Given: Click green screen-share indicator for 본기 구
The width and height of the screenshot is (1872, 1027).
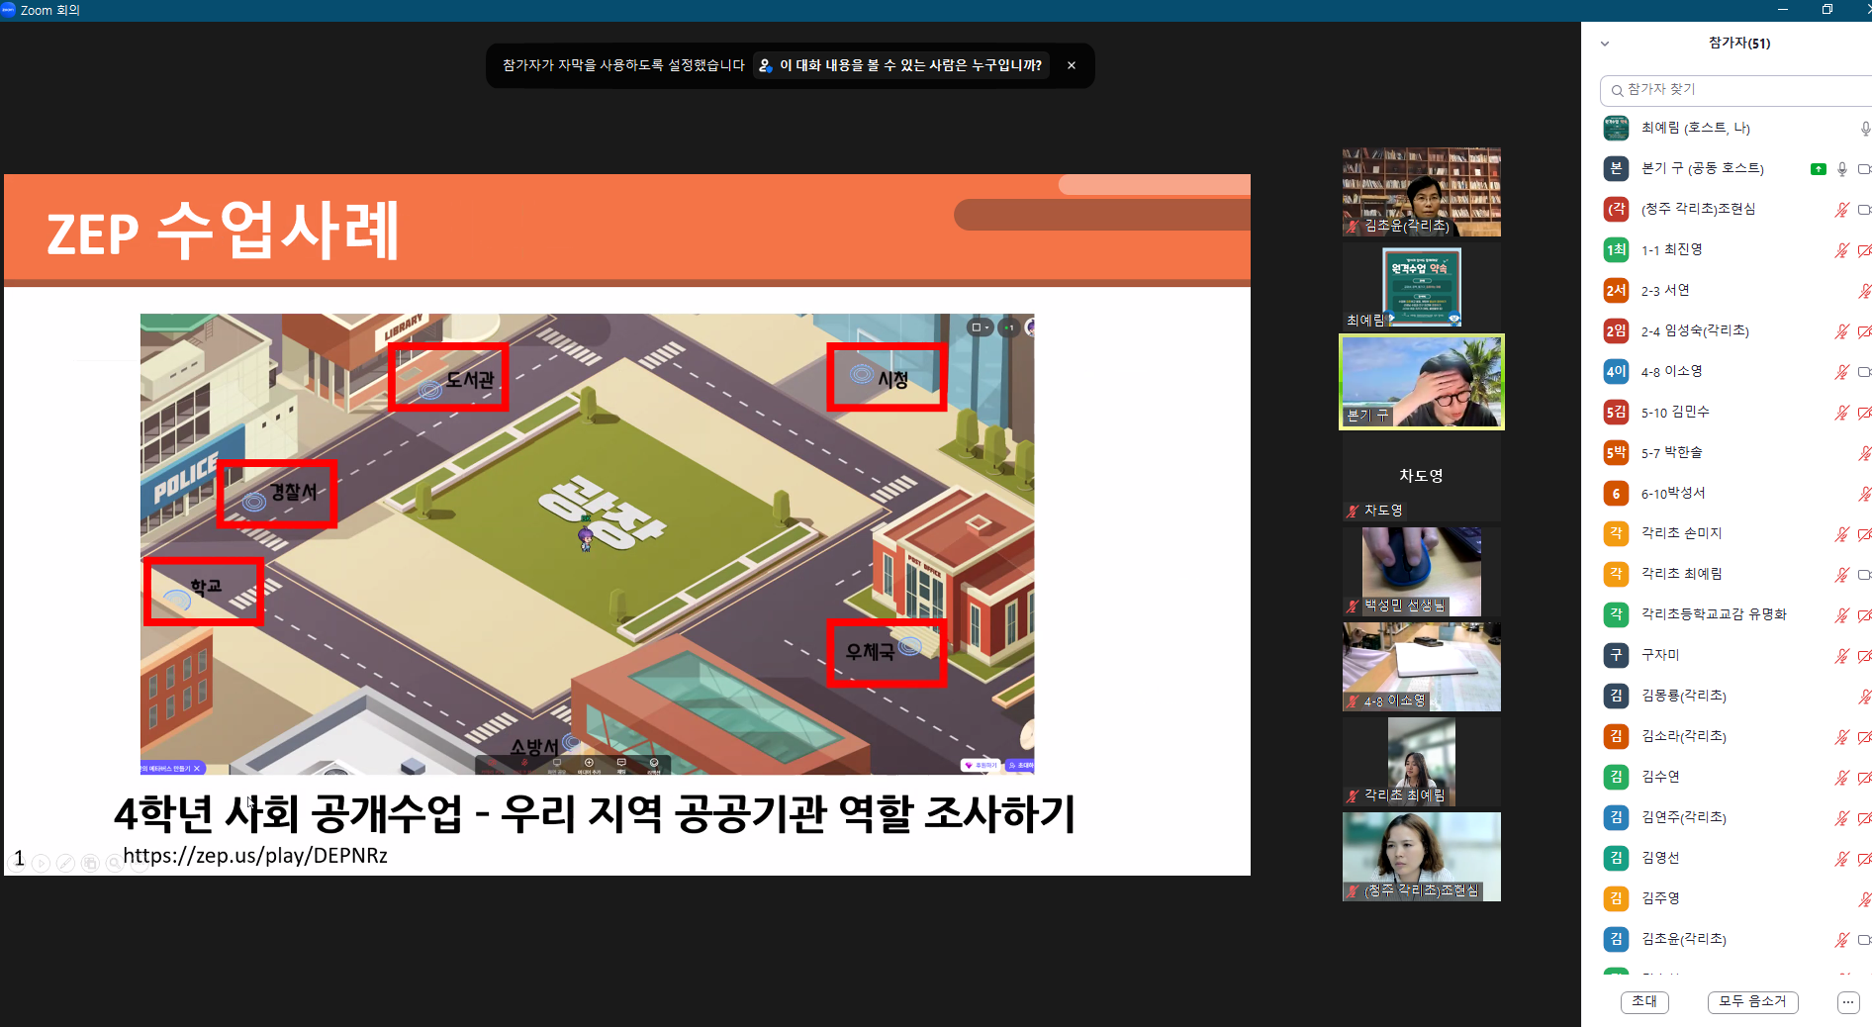Looking at the screenshot, I should pos(1819,169).
